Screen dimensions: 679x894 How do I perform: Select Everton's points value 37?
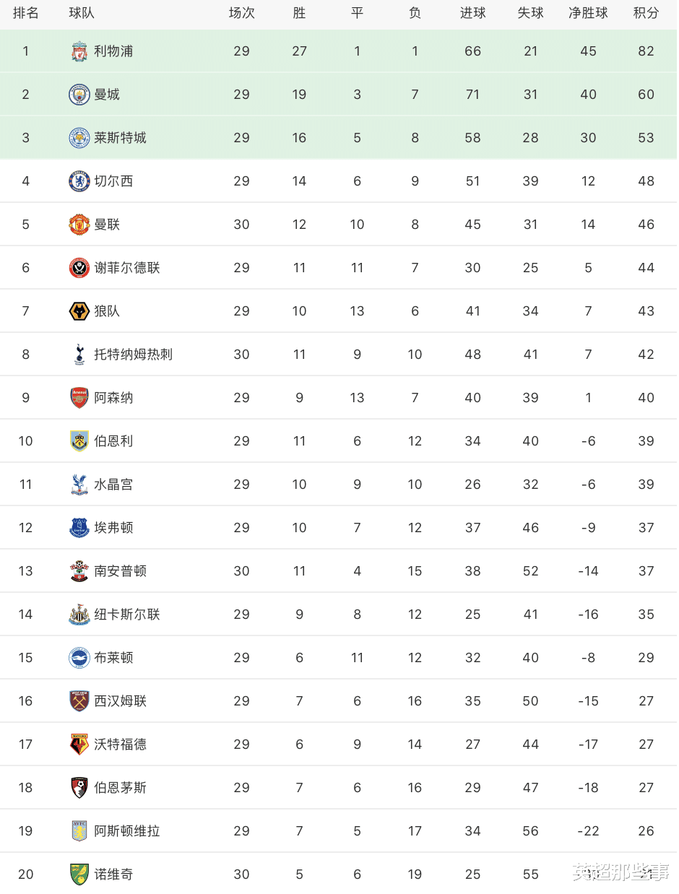tap(646, 528)
